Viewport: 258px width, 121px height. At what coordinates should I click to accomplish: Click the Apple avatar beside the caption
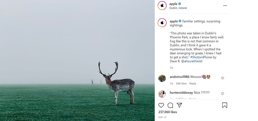[162, 23]
